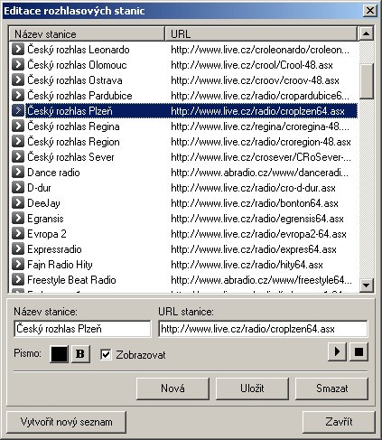This screenshot has height=440, width=382.
Task: Click the arrow icon beside Egransis
Action: 18,218
